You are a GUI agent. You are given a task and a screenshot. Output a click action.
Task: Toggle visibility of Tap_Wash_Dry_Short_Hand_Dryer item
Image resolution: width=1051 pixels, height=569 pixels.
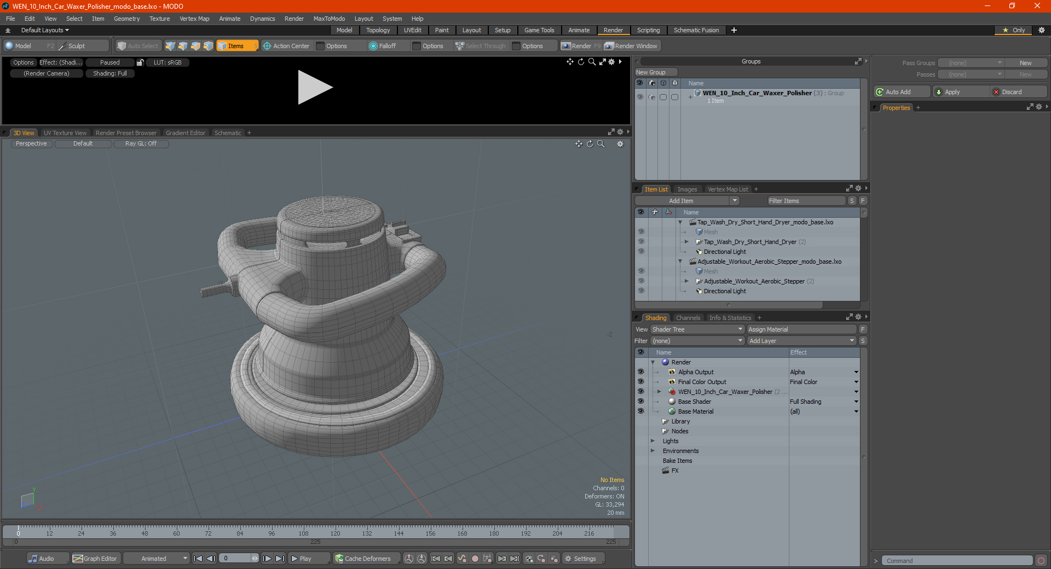641,242
